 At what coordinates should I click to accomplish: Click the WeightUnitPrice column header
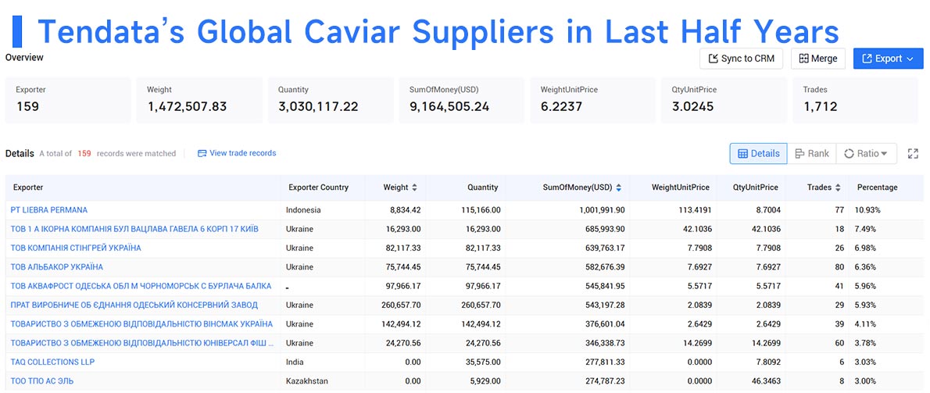tap(680, 188)
